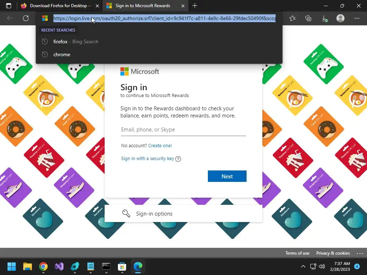
Task: Open Terms of use link
Action: pyautogui.click(x=297, y=253)
